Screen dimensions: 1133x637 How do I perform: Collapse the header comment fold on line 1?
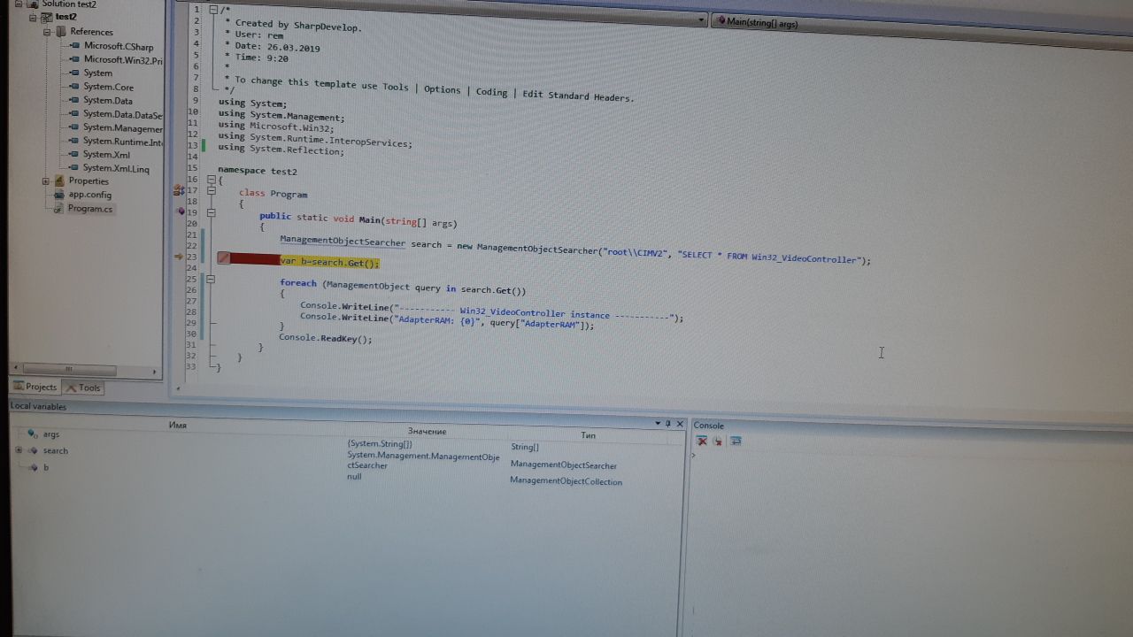pos(213,9)
